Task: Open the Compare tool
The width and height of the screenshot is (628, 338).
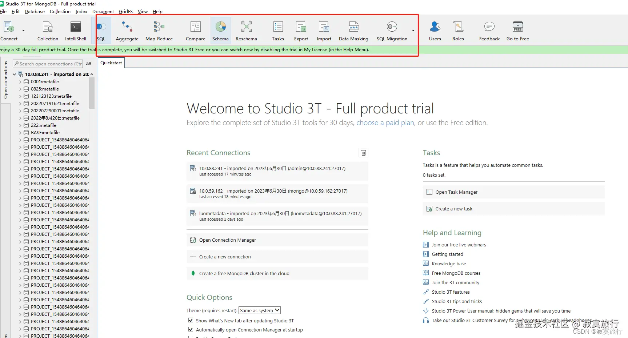Action: [196, 31]
